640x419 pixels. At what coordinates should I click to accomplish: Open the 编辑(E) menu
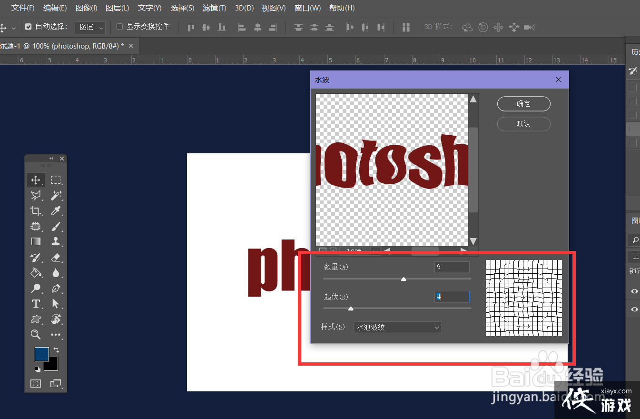pos(55,8)
